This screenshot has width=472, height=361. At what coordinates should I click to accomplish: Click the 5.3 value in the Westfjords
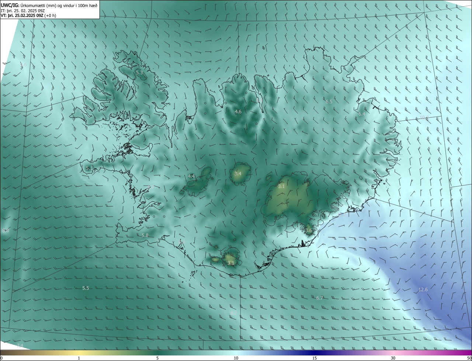coord(139,73)
